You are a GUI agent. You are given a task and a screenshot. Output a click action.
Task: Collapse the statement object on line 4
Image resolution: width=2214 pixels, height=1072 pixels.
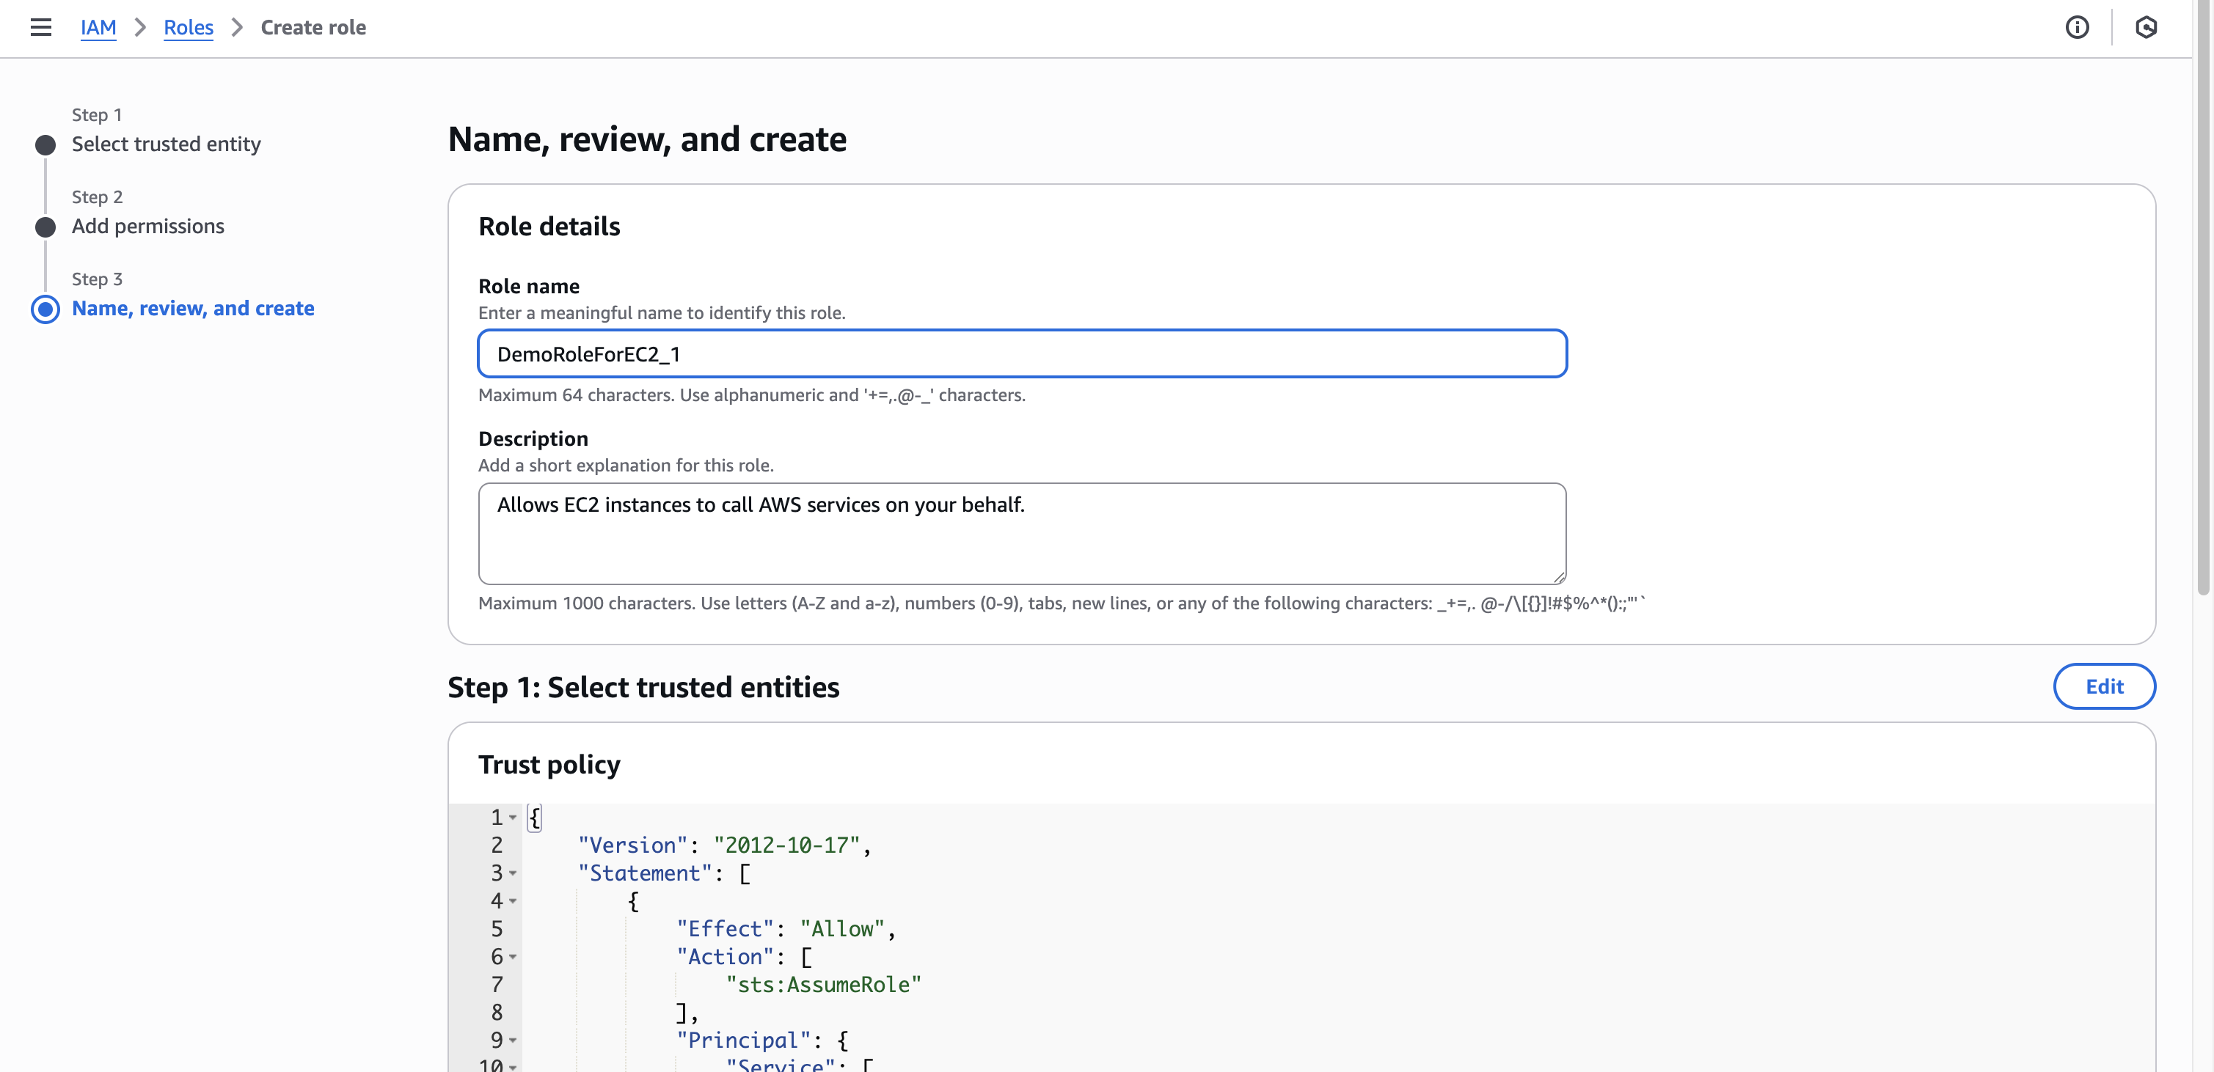click(x=513, y=901)
